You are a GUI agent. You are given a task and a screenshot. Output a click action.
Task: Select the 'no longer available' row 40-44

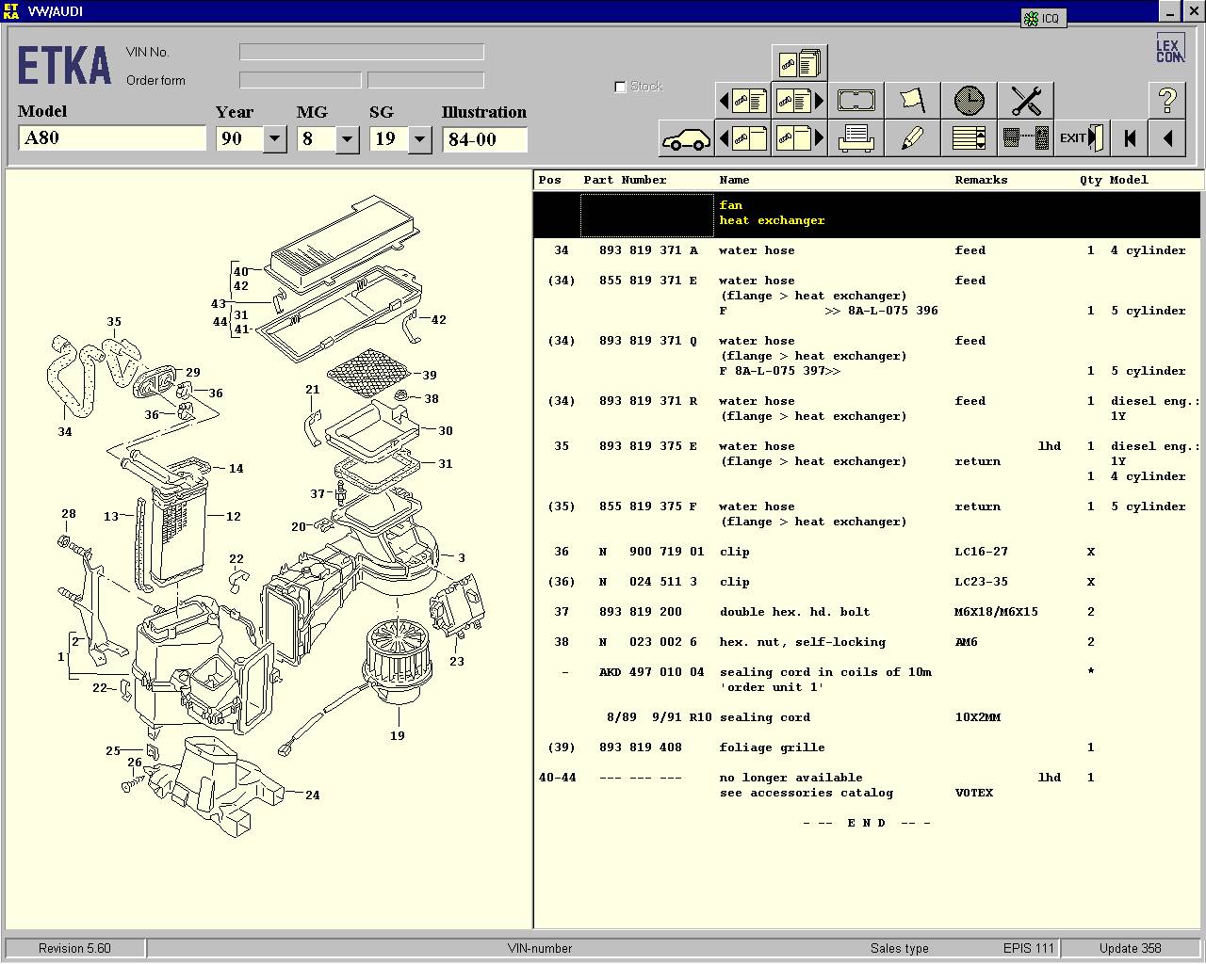(x=867, y=785)
